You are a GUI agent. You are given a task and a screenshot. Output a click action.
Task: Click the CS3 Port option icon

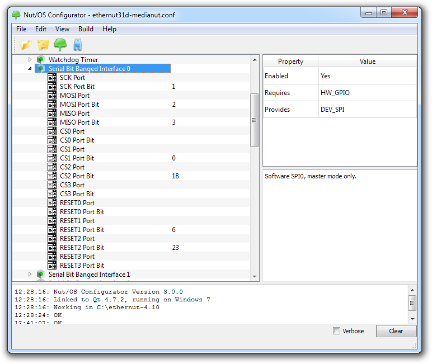tap(52, 185)
